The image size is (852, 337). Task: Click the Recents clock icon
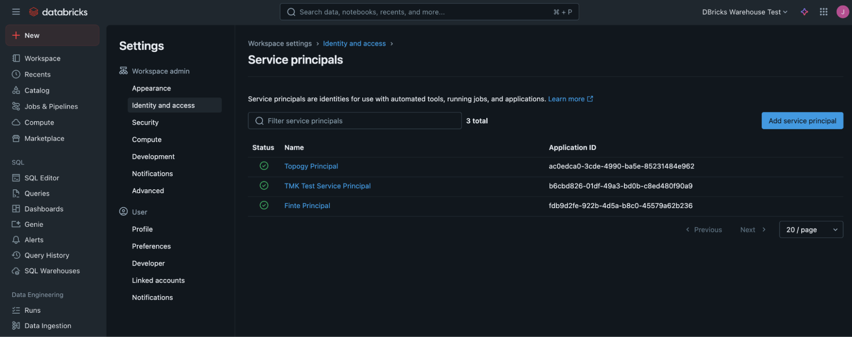16,74
